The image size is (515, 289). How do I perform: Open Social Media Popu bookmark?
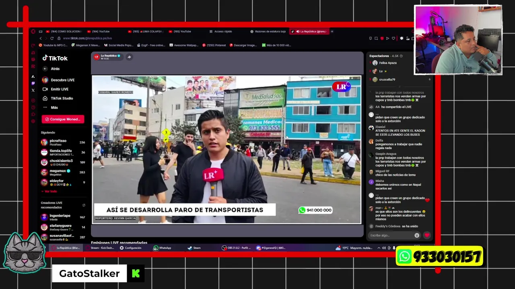click(x=119, y=45)
